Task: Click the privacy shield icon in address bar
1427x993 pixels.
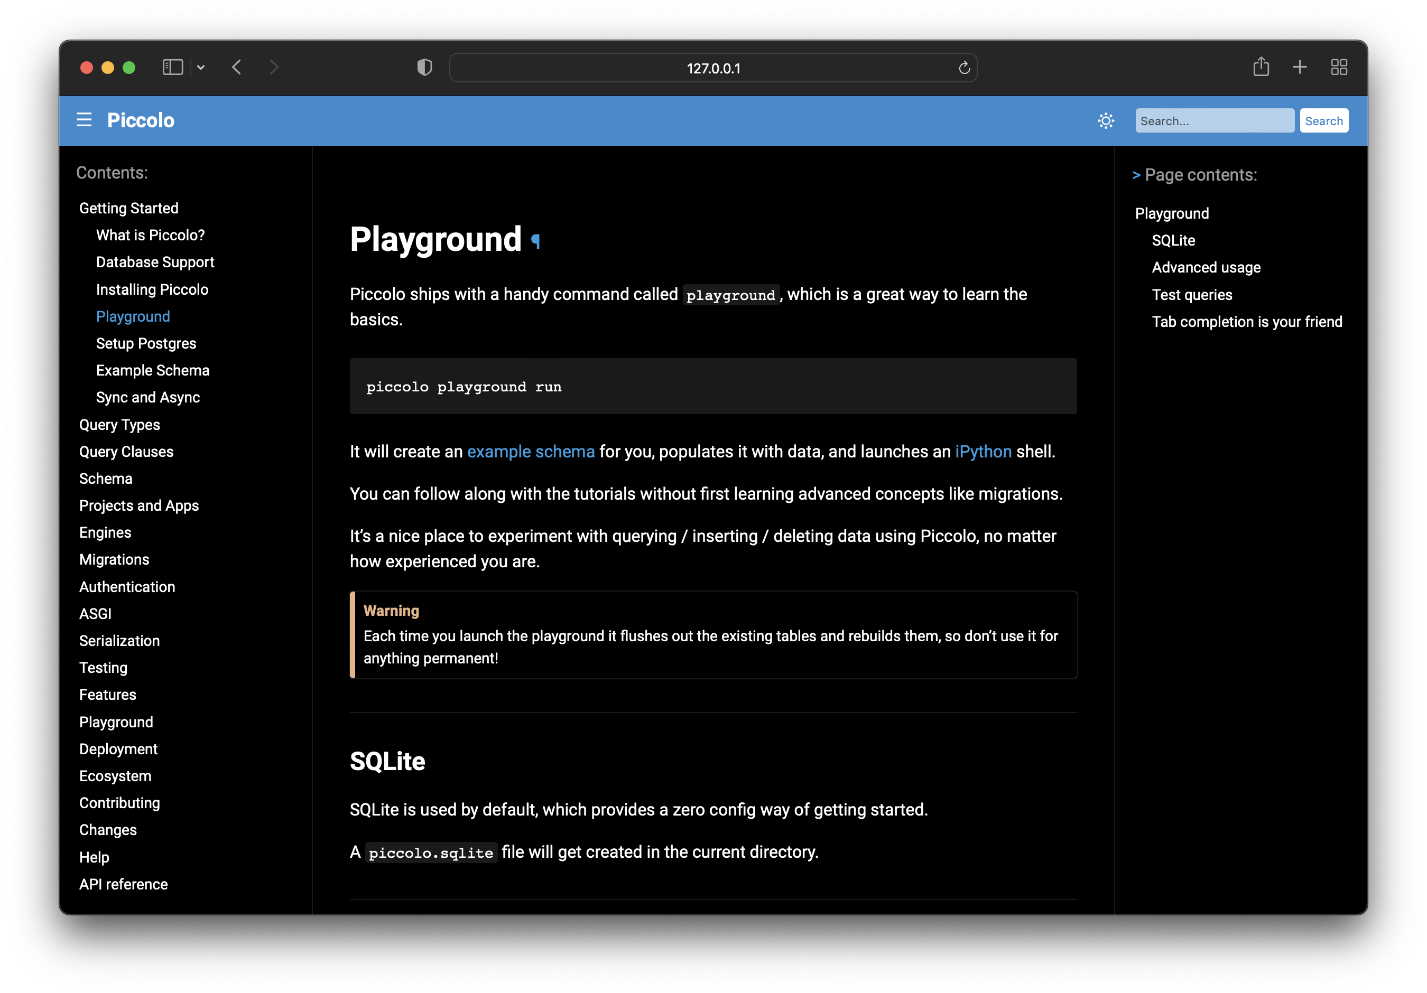Action: point(424,67)
